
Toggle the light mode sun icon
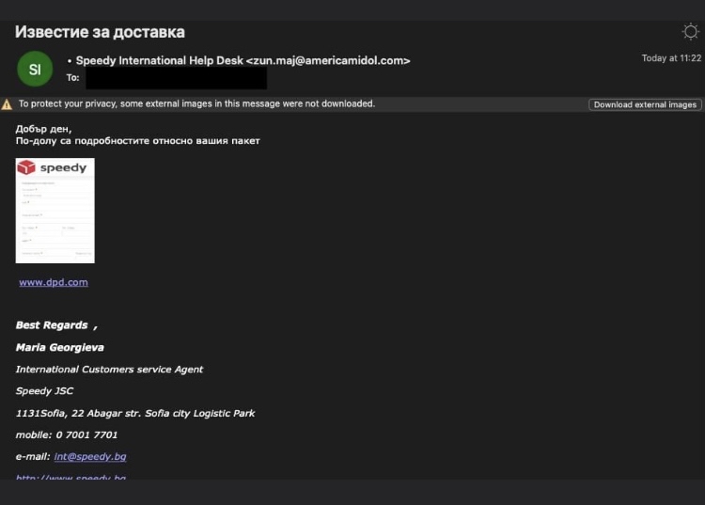[x=690, y=32]
